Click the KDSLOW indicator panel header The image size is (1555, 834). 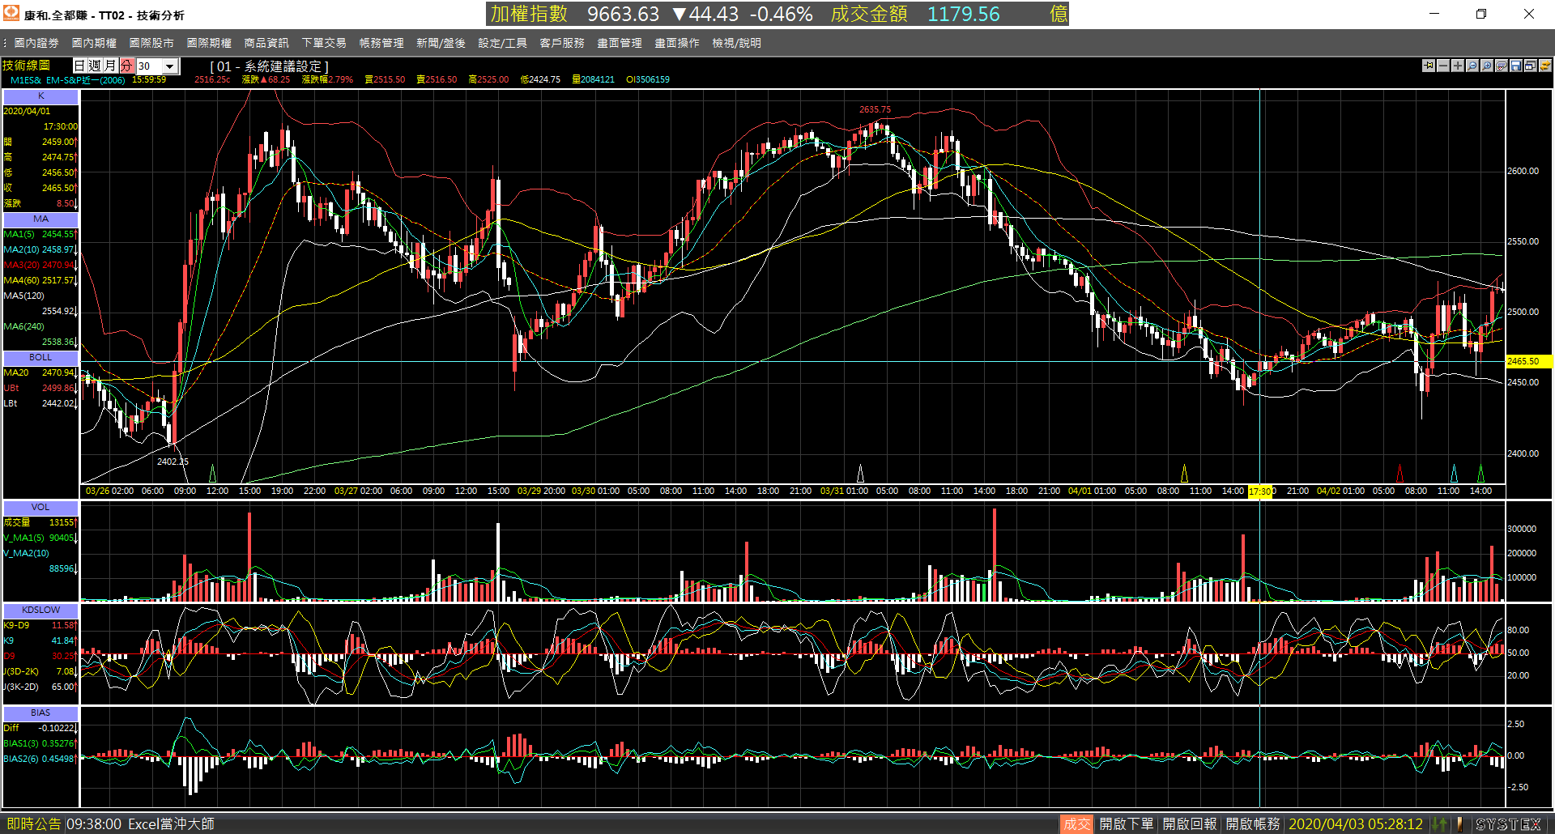pyautogui.click(x=40, y=611)
